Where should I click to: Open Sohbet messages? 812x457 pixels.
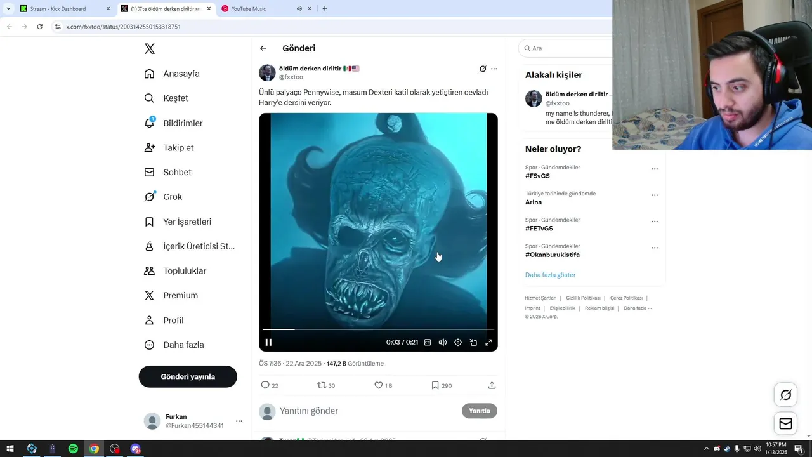pyautogui.click(x=167, y=172)
